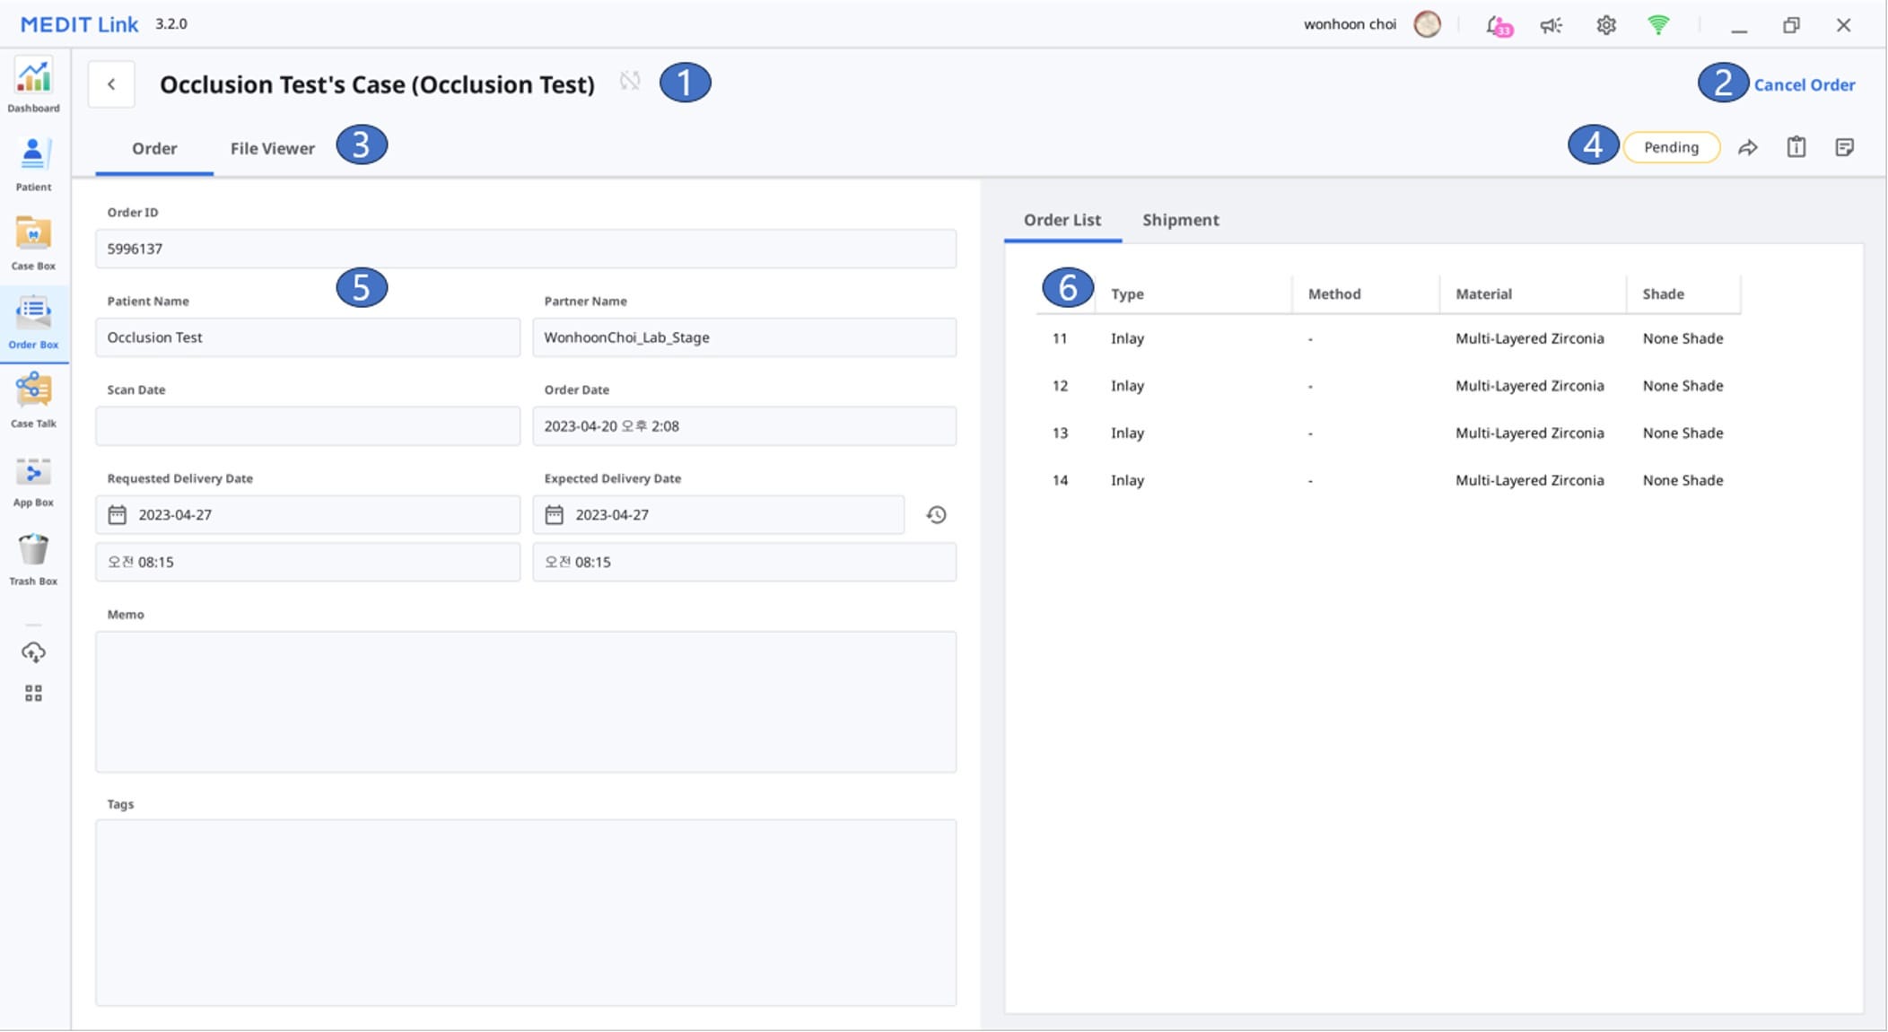Click the Patient Name field
This screenshot has height=1032, width=1888.
point(308,337)
